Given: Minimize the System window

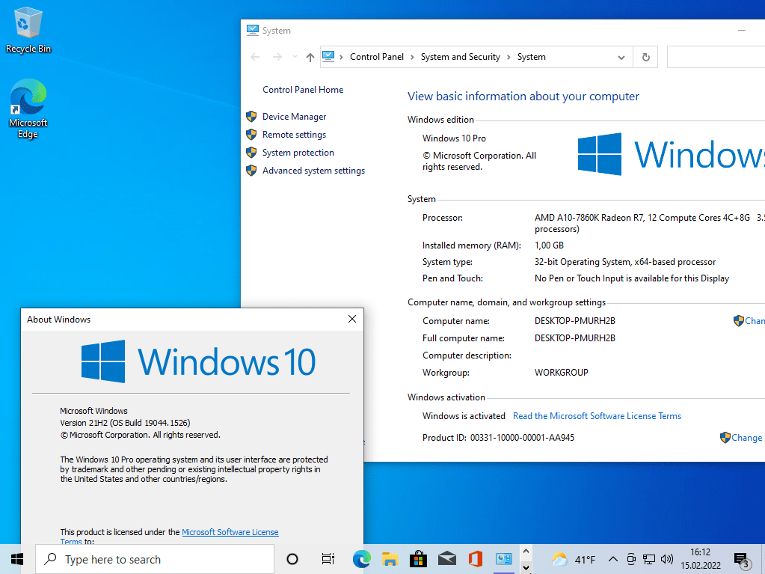Looking at the screenshot, I should coord(742,30).
